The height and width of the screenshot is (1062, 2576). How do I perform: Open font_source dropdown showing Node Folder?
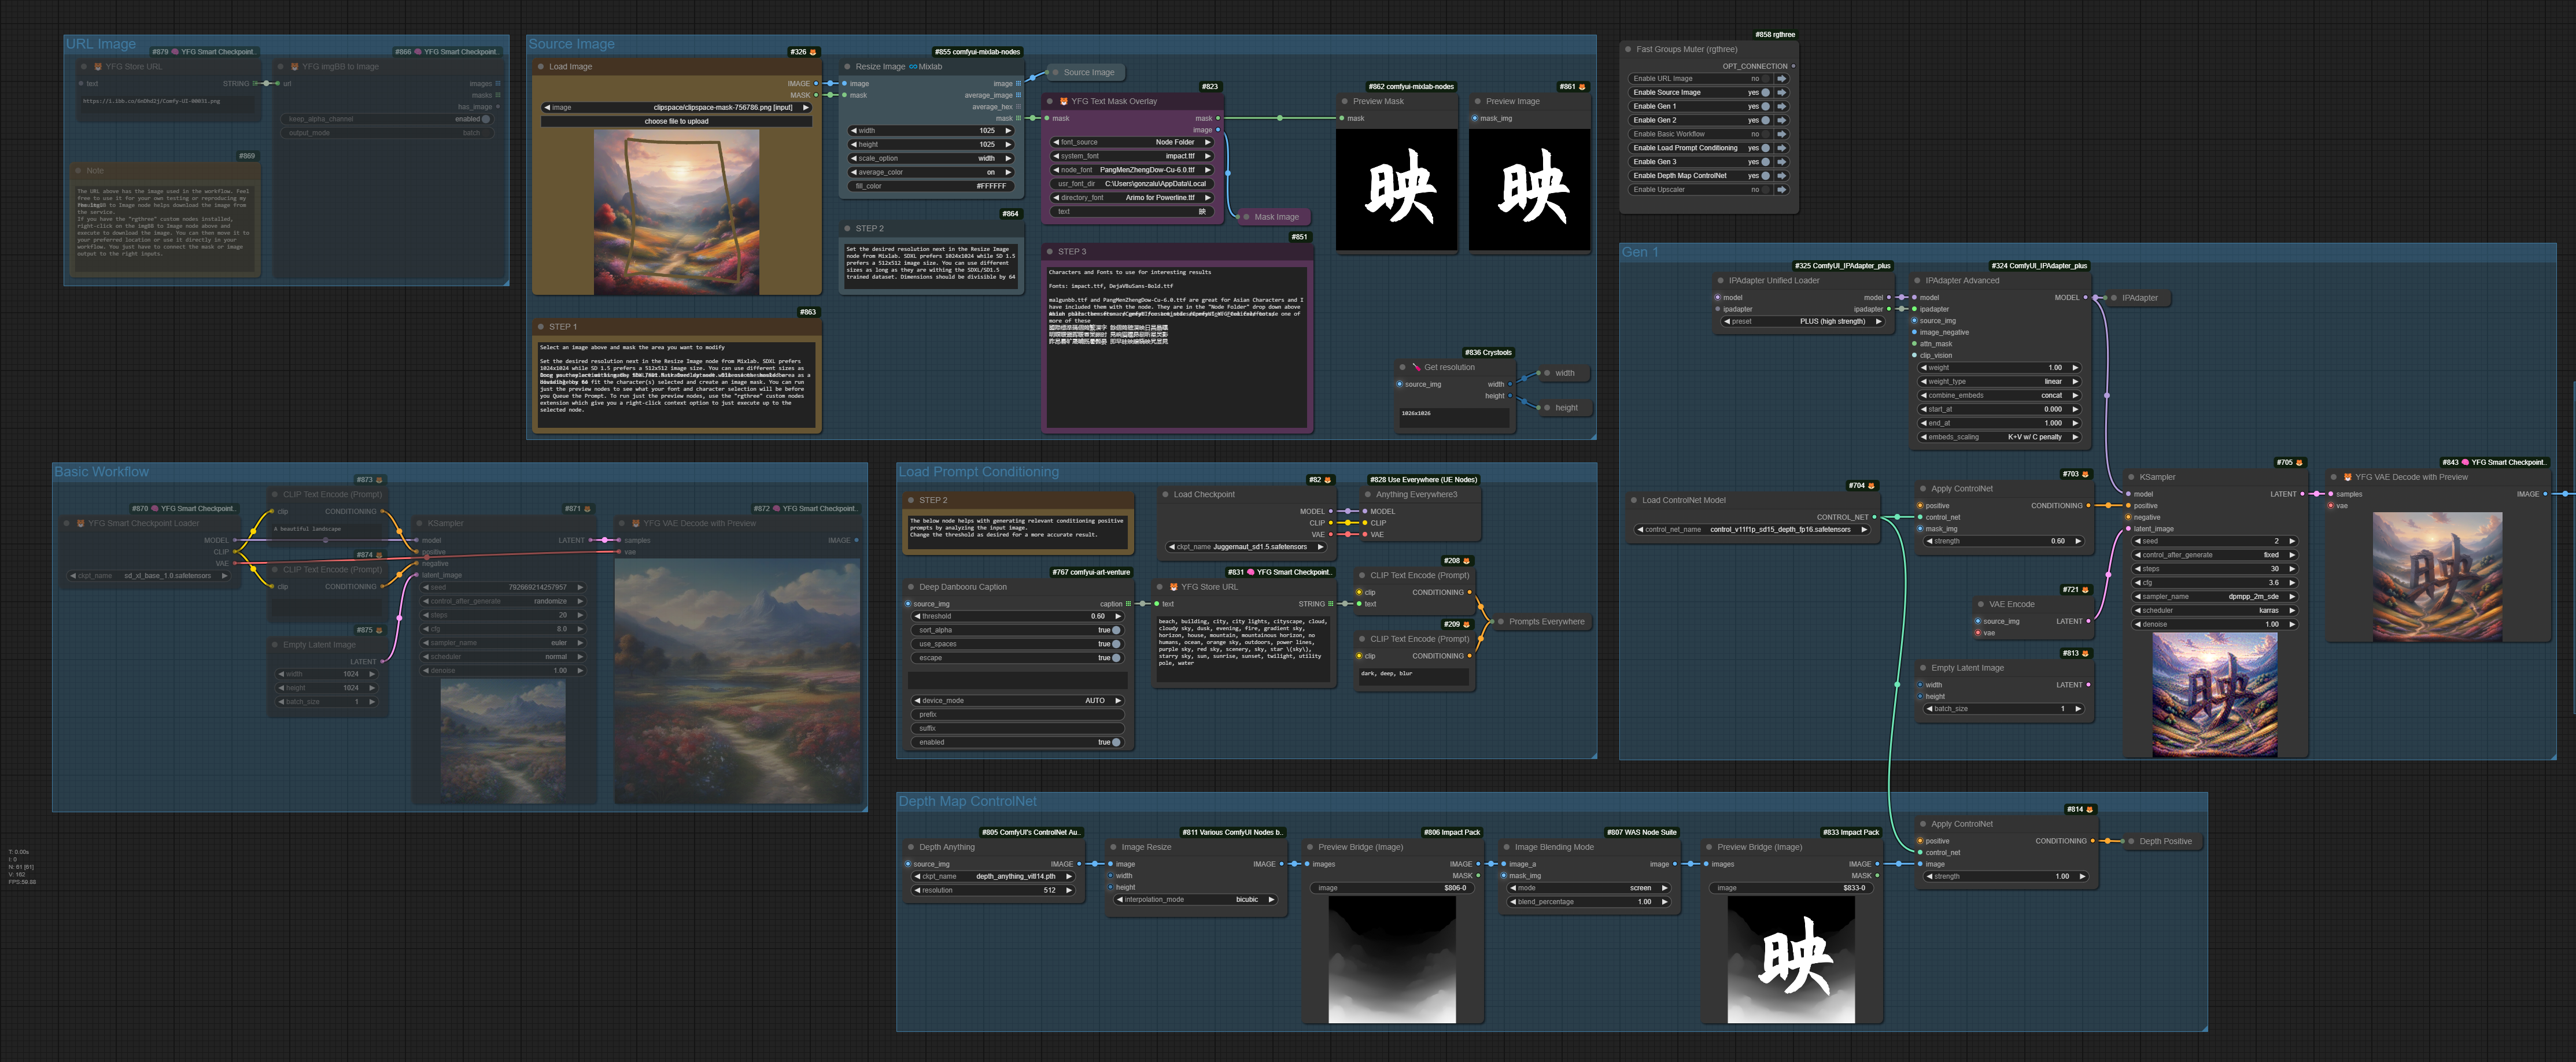point(1132,142)
